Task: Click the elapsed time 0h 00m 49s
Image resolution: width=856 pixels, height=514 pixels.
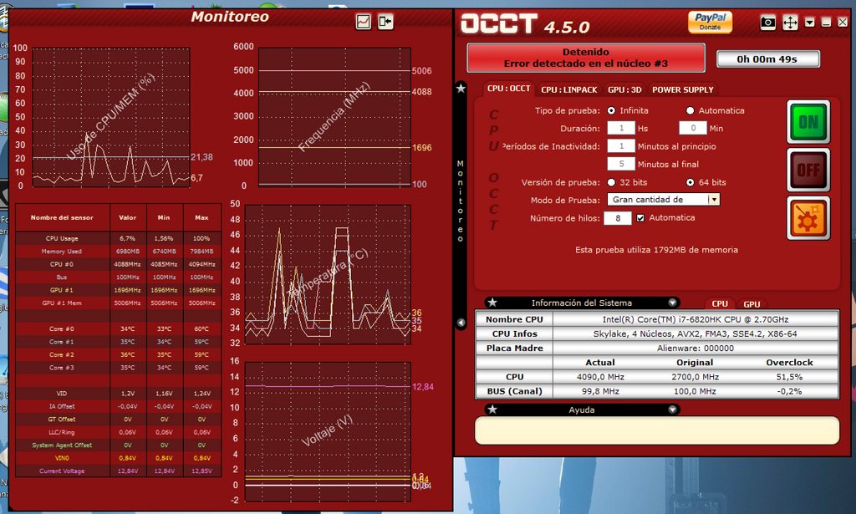Action: (767, 59)
